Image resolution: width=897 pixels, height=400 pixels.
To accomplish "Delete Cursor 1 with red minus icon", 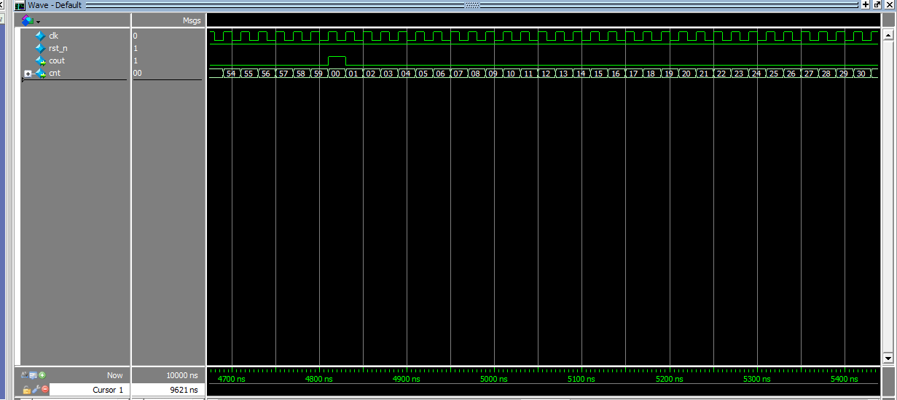I will 44,390.
